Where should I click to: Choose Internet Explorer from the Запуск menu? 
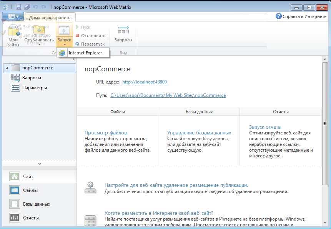[x=83, y=53]
